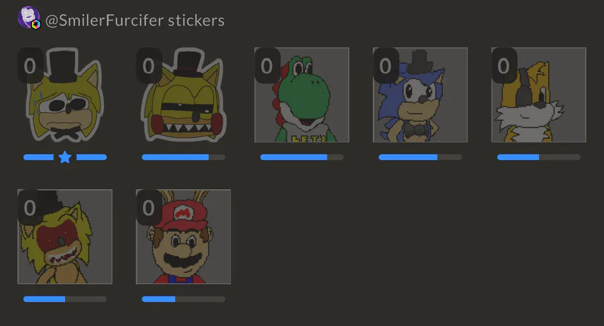Screen dimensions: 604x326
Task: Open the @SmilerFurcifer stickers heading link
Action: click(134, 21)
